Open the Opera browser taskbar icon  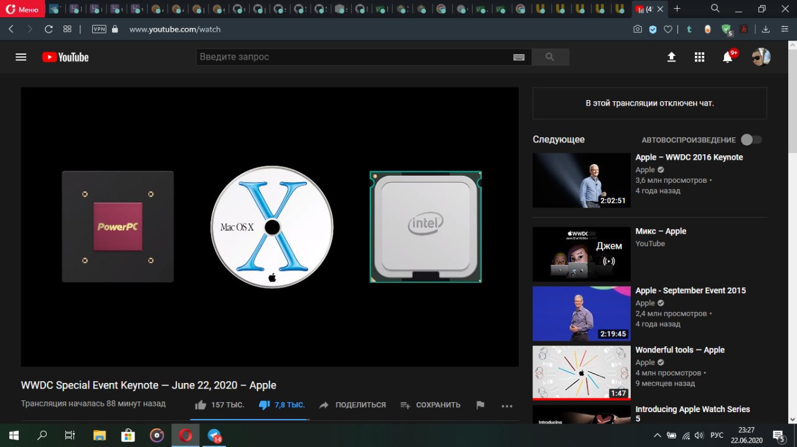pos(186,435)
